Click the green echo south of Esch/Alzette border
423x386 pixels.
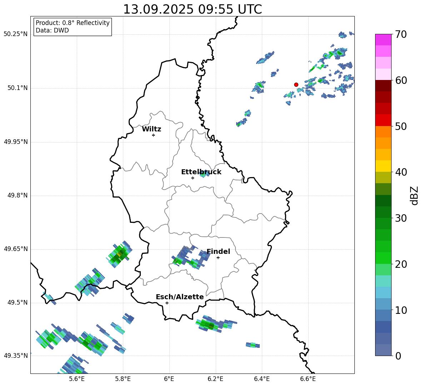[x=217, y=324]
